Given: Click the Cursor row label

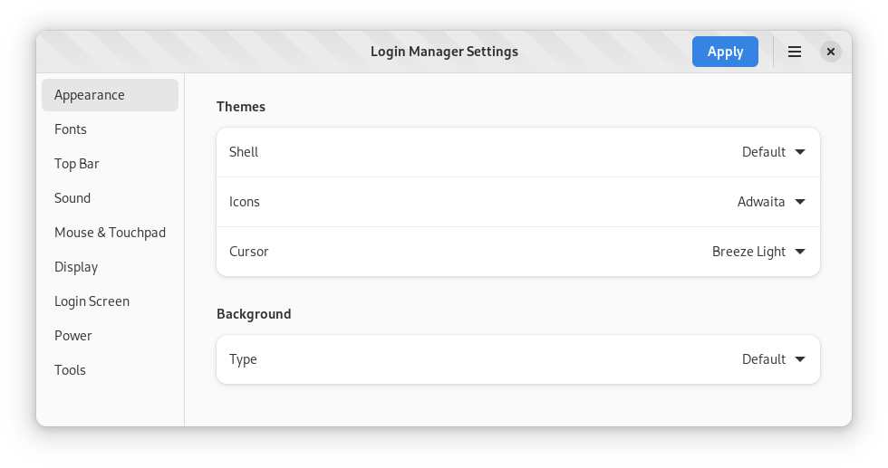Looking at the screenshot, I should (x=248, y=252).
